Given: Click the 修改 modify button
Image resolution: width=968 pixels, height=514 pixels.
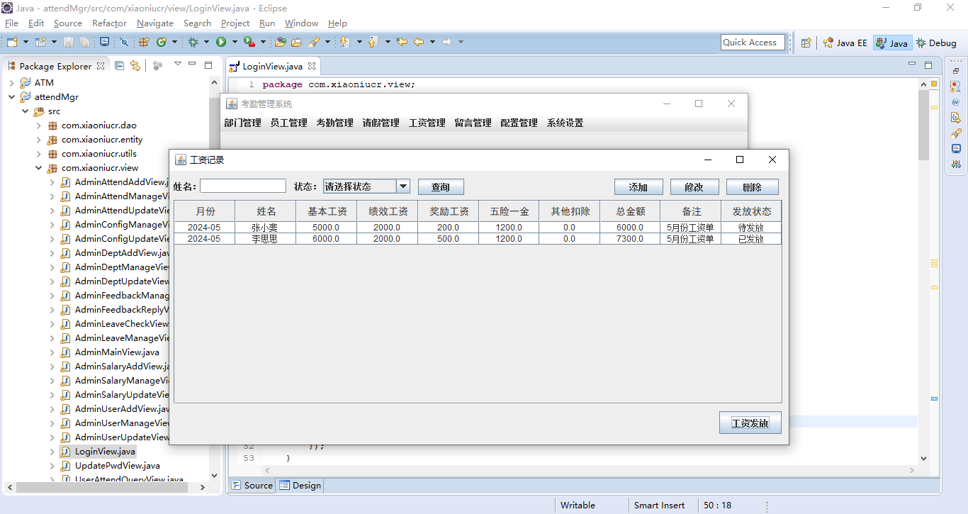Looking at the screenshot, I should (x=694, y=187).
